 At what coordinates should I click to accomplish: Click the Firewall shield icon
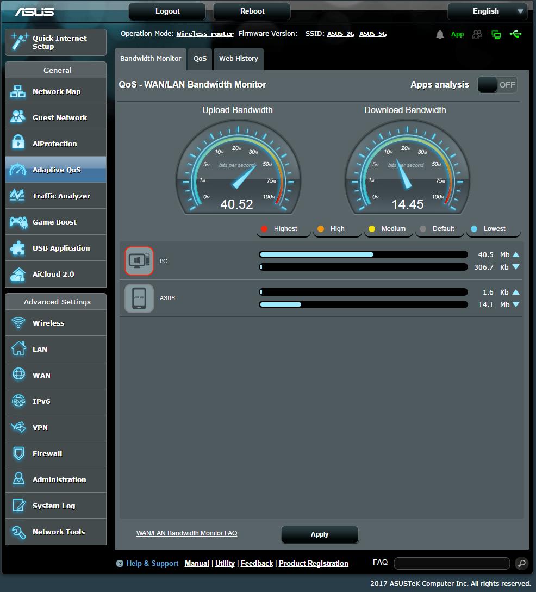(x=18, y=453)
